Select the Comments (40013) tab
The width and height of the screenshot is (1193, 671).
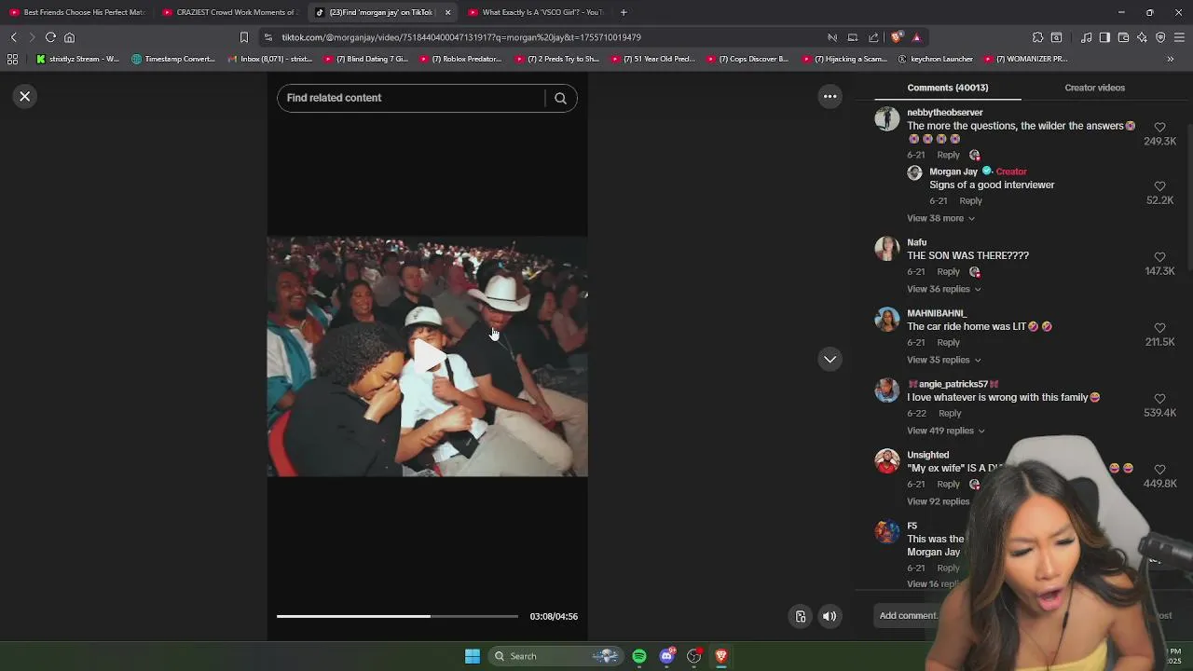pyautogui.click(x=947, y=88)
